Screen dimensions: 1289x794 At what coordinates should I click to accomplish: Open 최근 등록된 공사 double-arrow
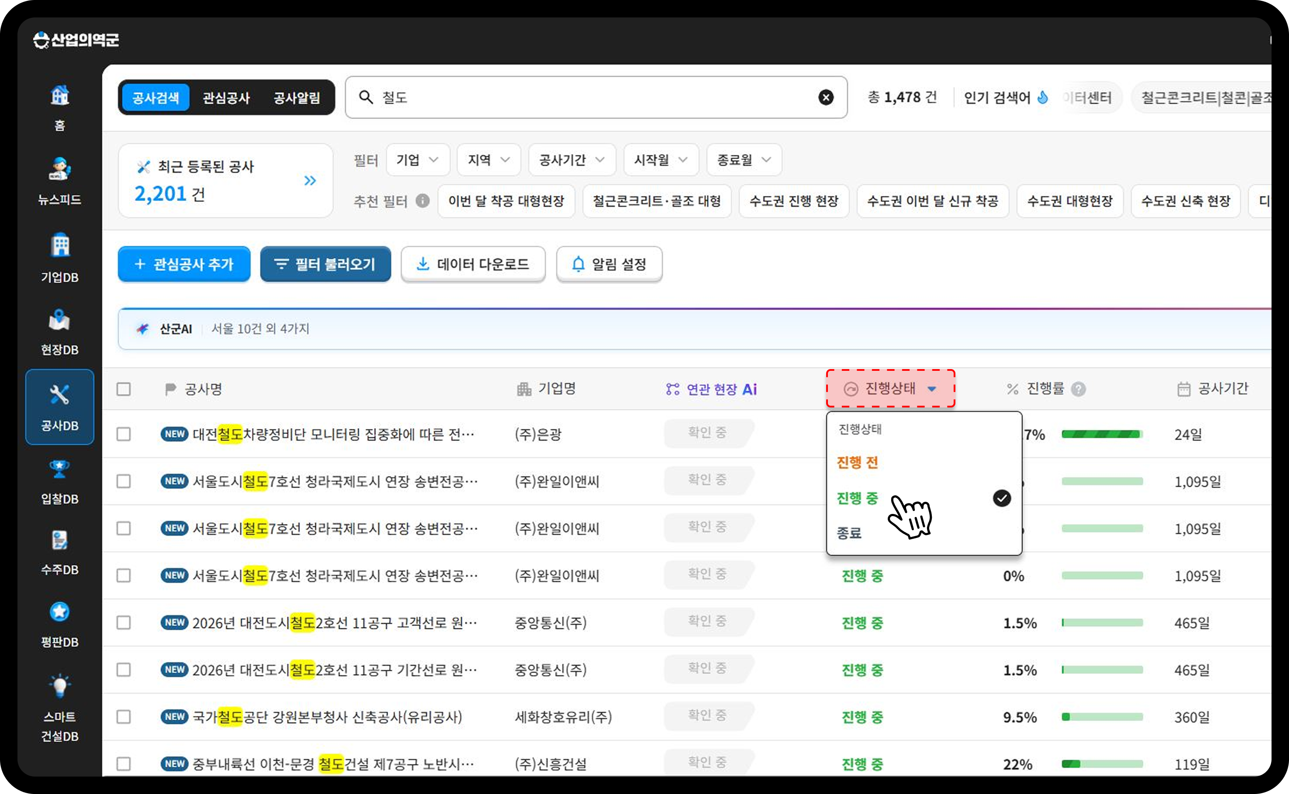pos(310,181)
